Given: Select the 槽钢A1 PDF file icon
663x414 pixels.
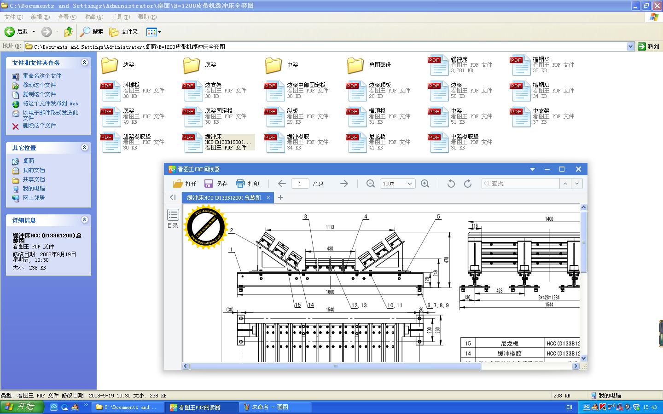Looking at the screenshot, I should pos(520,91).
